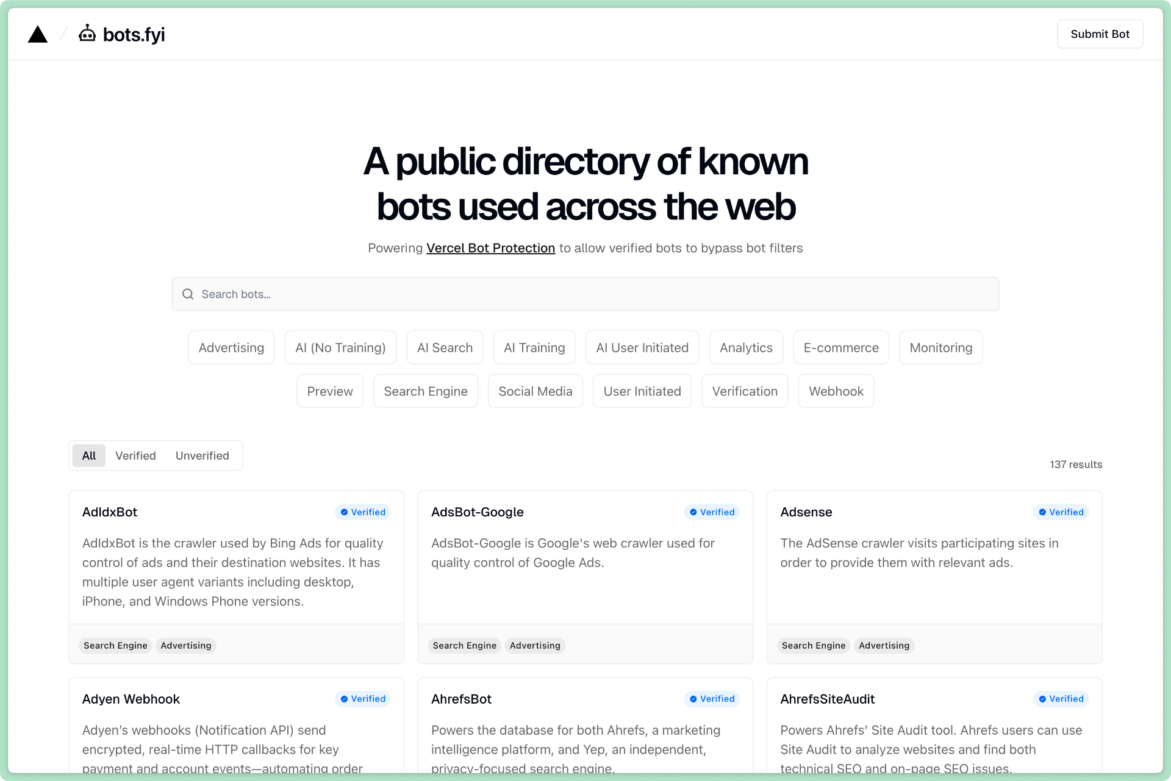The width and height of the screenshot is (1171, 781).
Task: Filter by Search Engine category chip
Action: pos(426,391)
